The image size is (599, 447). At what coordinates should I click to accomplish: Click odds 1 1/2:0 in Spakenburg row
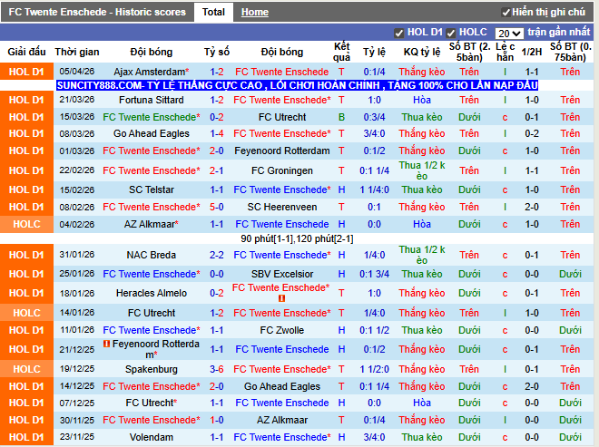pos(374,369)
